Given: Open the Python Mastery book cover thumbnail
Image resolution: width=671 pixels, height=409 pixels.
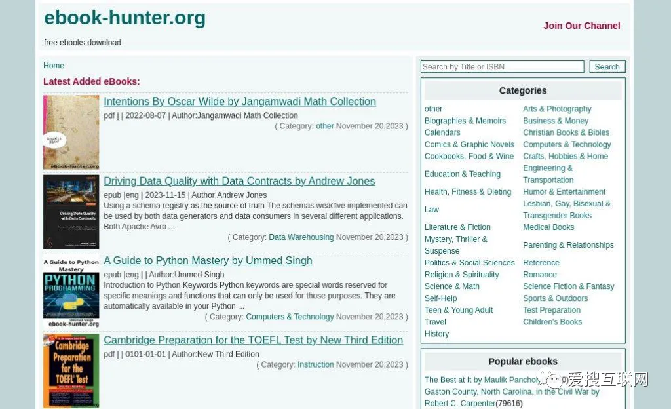Looking at the screenshot, I should tap(71, 292).
